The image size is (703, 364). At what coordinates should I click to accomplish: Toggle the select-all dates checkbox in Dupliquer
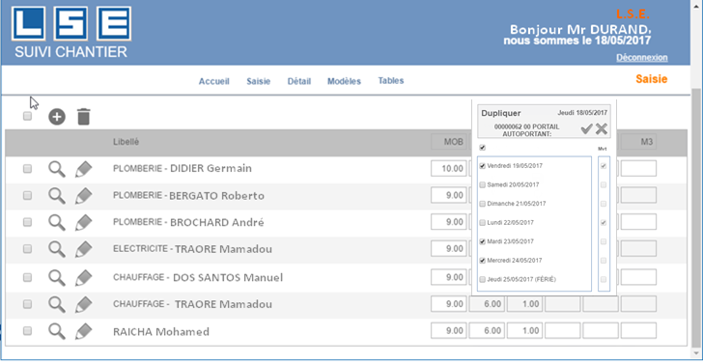click(482, 147)
